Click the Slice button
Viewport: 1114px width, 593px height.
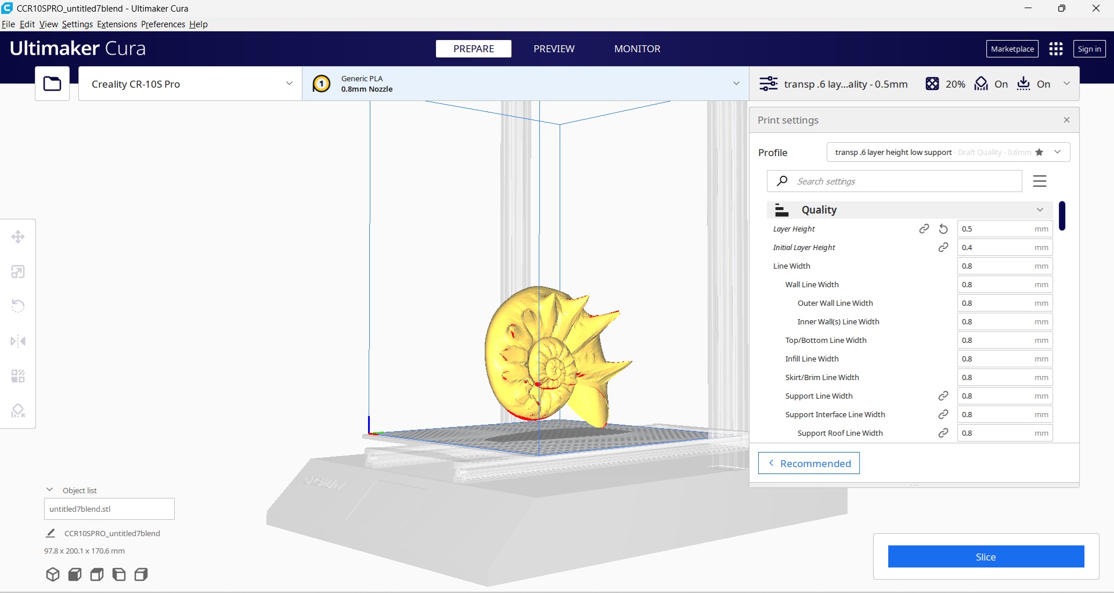point(986,557)
